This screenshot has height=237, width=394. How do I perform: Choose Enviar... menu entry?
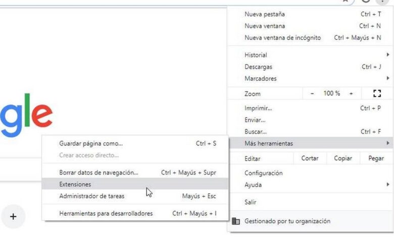[x=311, y=120]
